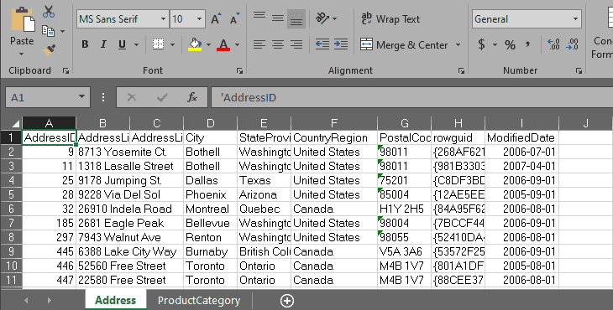Click the previous sheet scroll arrow
This screenshot has height=310, width=613.
[26, 300]
